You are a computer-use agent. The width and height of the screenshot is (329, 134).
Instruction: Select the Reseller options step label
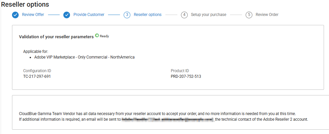(147, 15)
